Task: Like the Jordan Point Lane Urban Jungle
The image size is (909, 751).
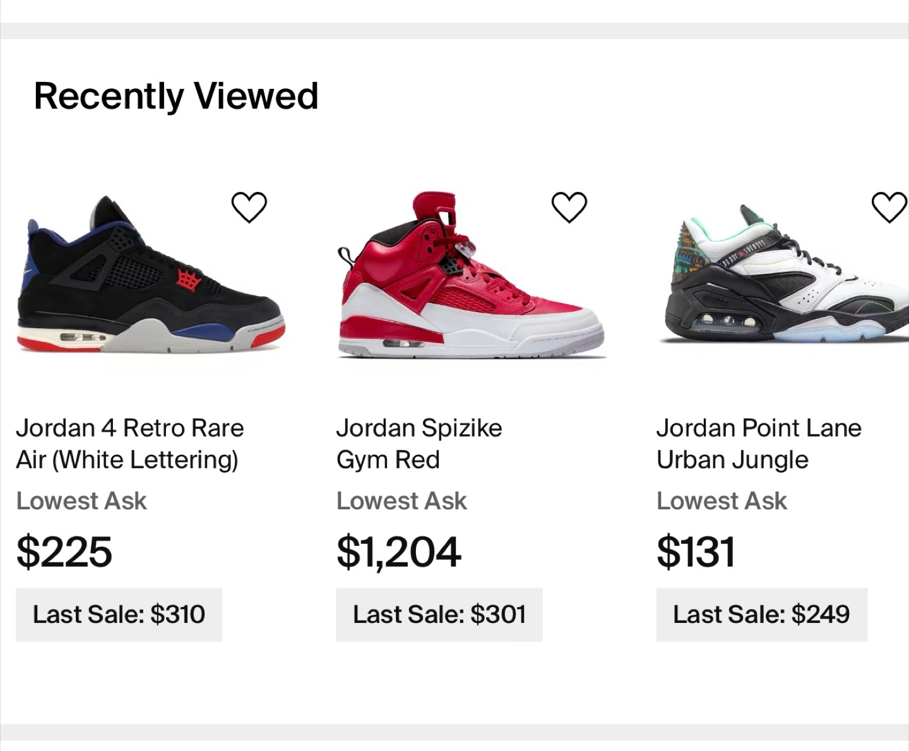Action: 889,207
